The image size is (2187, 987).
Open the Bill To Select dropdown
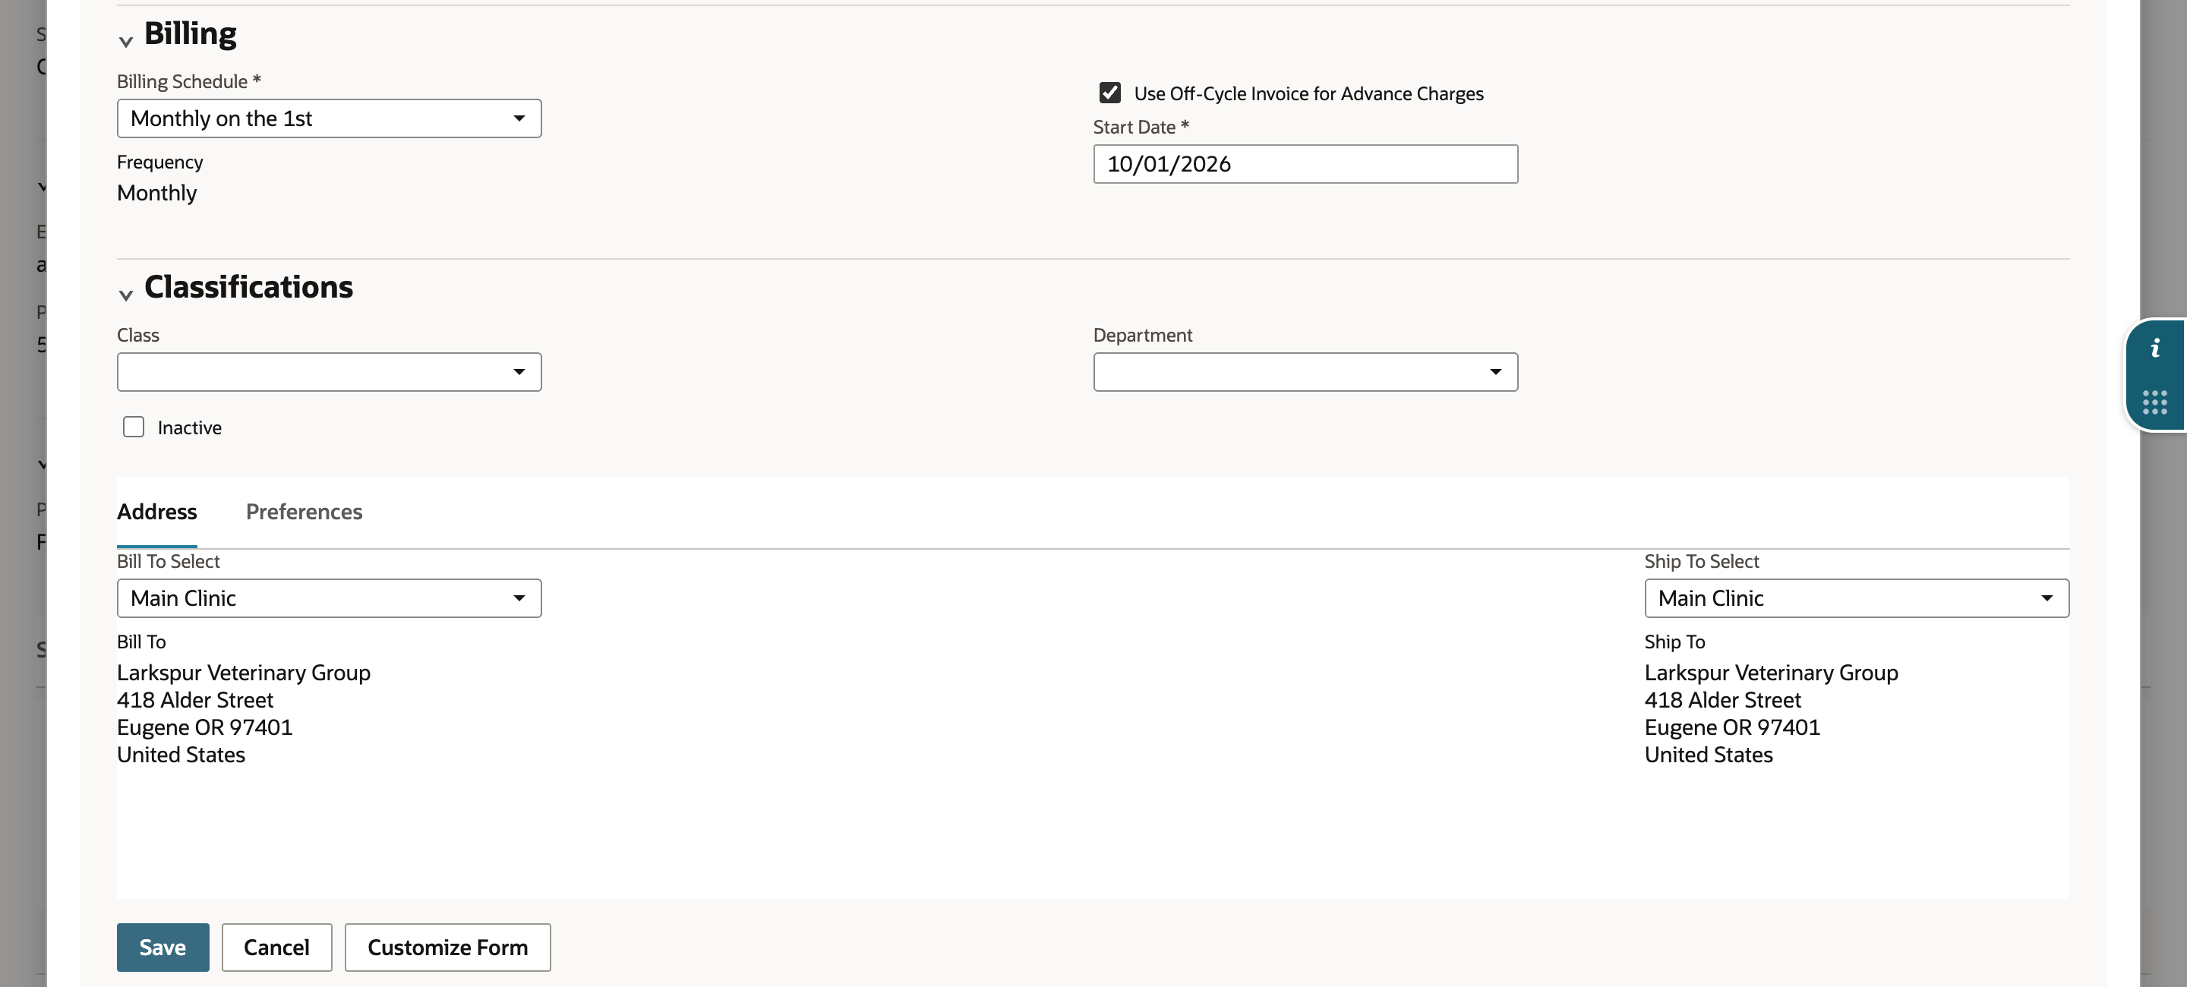click(x=330, y=598)
